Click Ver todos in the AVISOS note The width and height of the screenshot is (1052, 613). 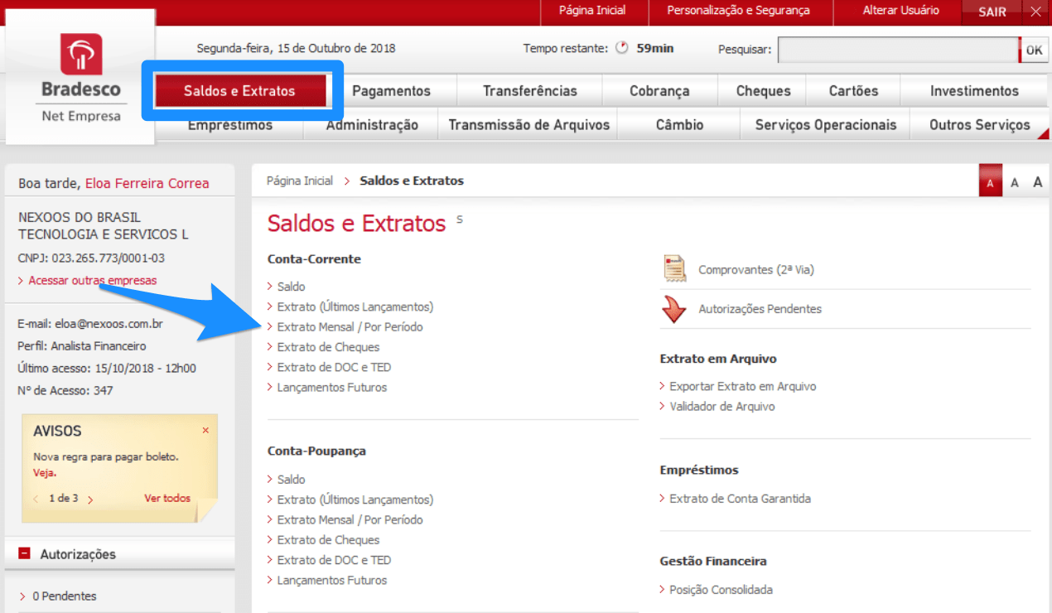tap(167, 499)
